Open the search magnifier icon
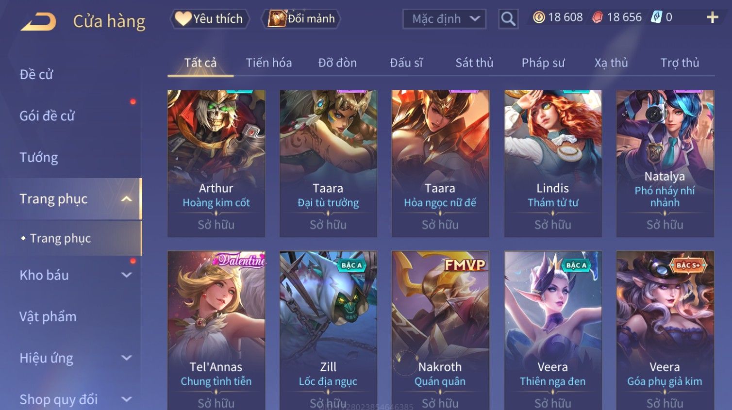732x410 pixels. tap(508, 19)
